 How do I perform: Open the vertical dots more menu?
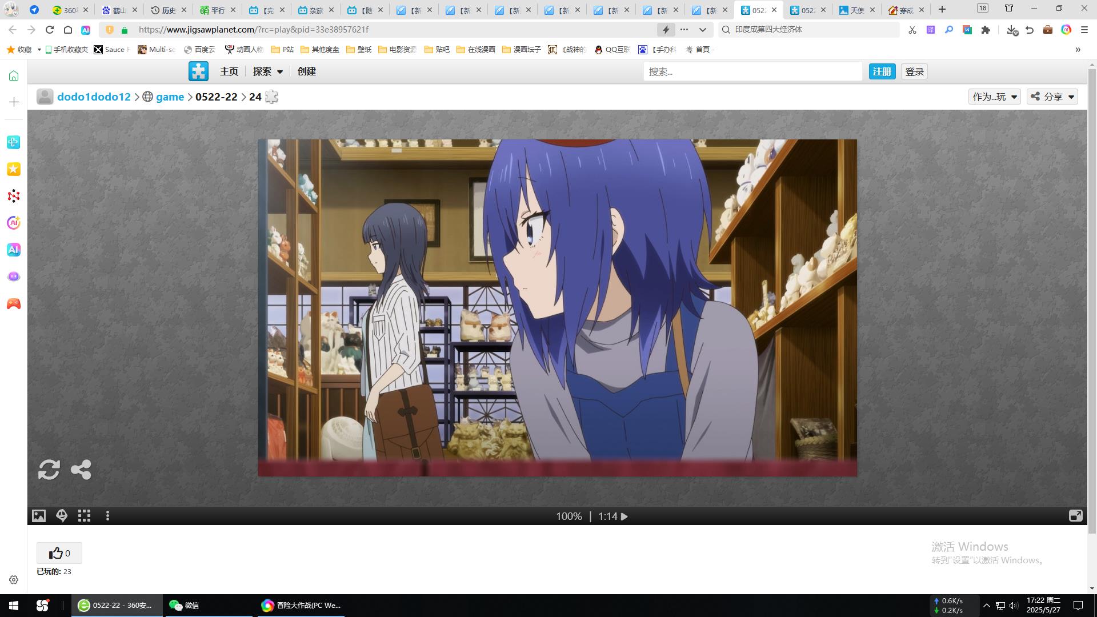coord(107,516)
